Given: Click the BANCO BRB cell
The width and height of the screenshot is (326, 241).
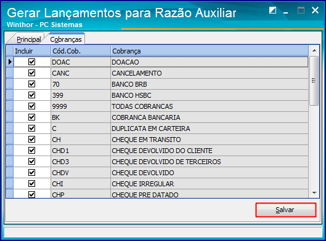Looking at the screenshot, I should pos(210,84).
